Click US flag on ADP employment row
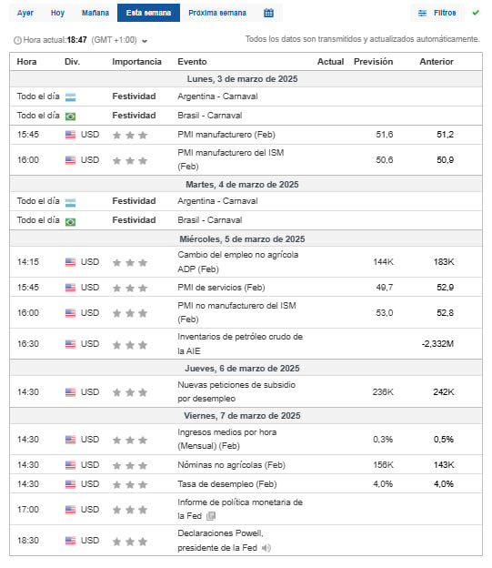Screen dimensions: 492x568 [x=71, y=262]
